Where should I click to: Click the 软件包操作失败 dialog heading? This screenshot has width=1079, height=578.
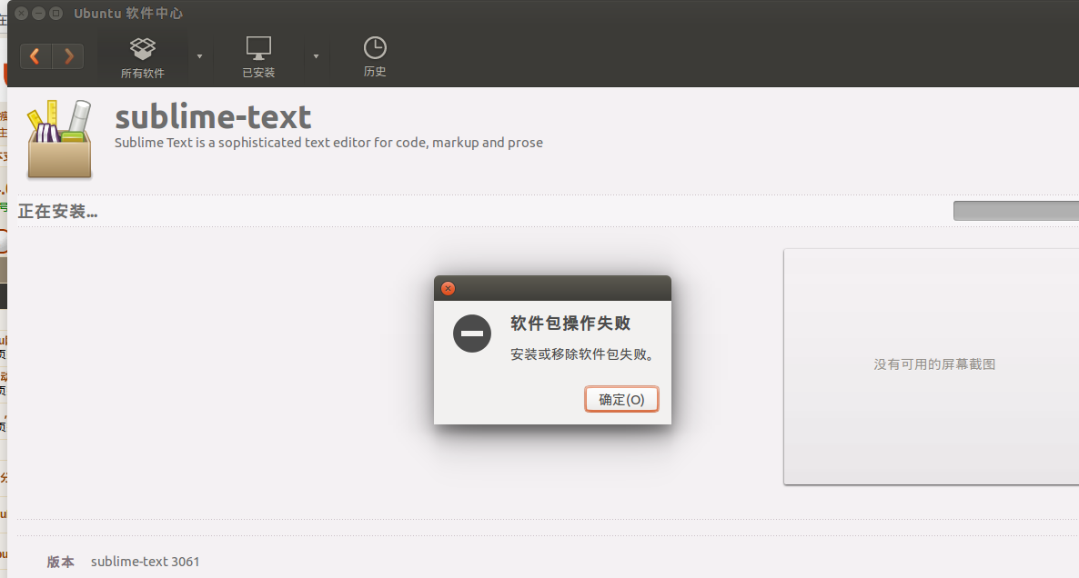(570, 323)
